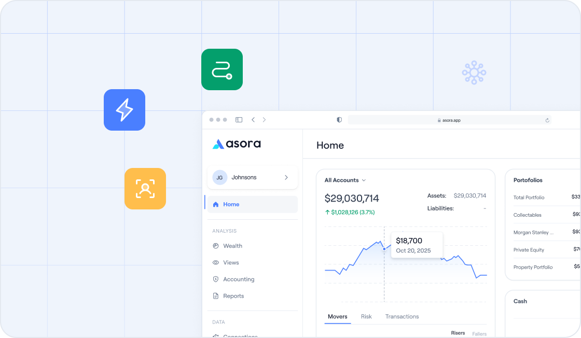Screen dimensions: 581x338
Task: Click the asora.app address bar
Action: (449, 120)
